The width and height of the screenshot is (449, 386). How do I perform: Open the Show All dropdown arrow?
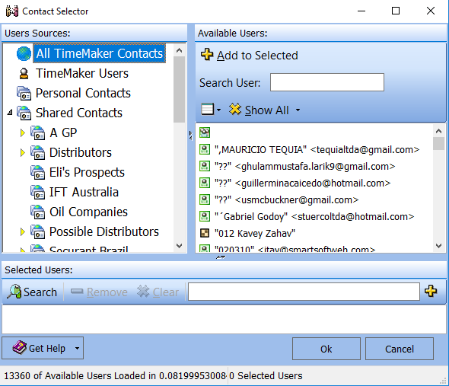298,110
